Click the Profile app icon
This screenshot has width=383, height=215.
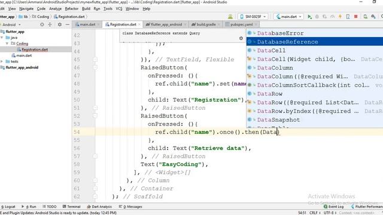333,17
